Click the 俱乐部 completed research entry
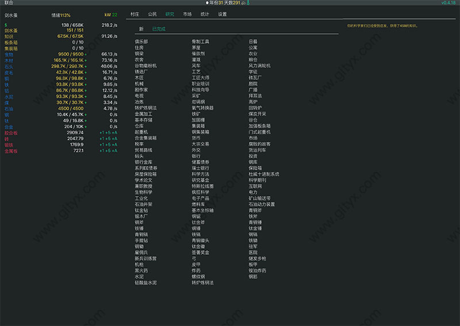 [141, 42]
